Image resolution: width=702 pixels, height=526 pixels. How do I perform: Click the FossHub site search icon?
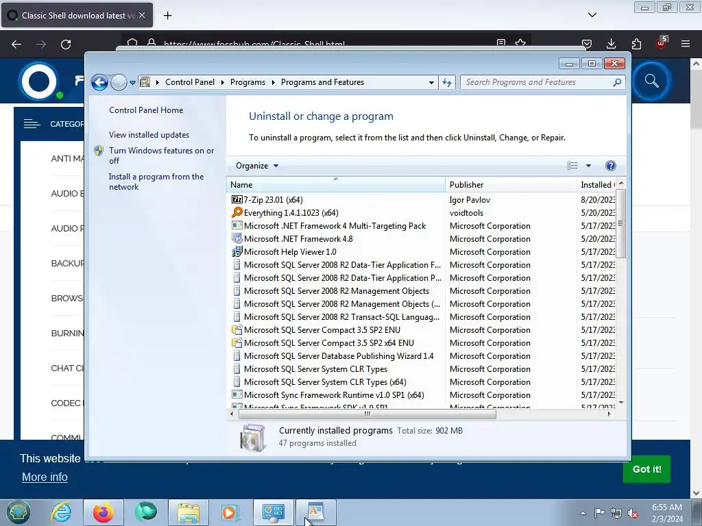[651, 82]
